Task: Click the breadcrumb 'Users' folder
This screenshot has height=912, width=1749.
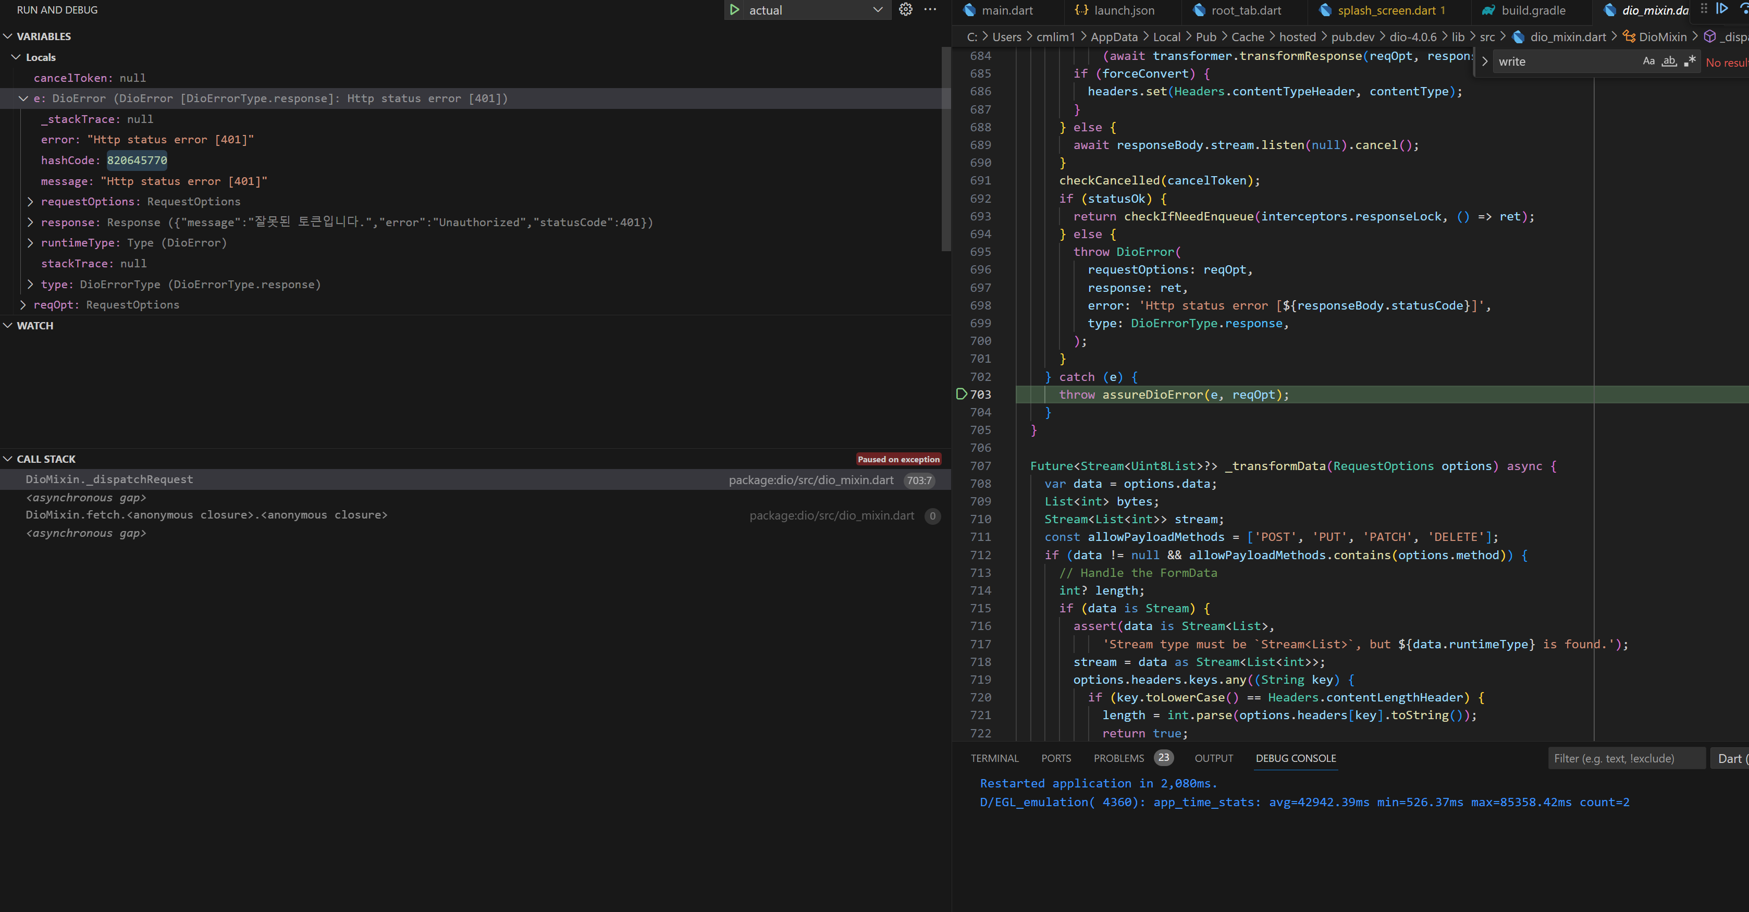Action: 1006,36
